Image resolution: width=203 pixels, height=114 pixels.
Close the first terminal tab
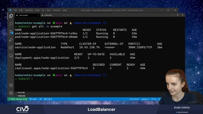pos(38,15)
